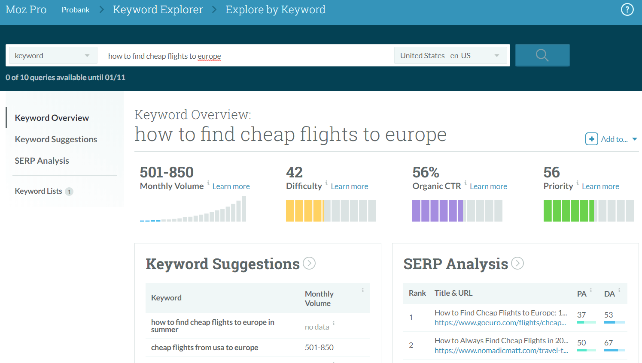Select Keyword Overview in the sidebar
This screenshot has width=642, height=363.
[x=52, y=118]
